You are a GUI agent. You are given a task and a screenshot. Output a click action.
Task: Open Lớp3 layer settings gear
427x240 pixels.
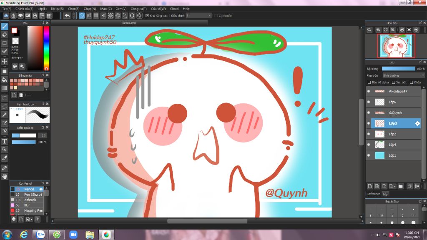click(417, 123)
